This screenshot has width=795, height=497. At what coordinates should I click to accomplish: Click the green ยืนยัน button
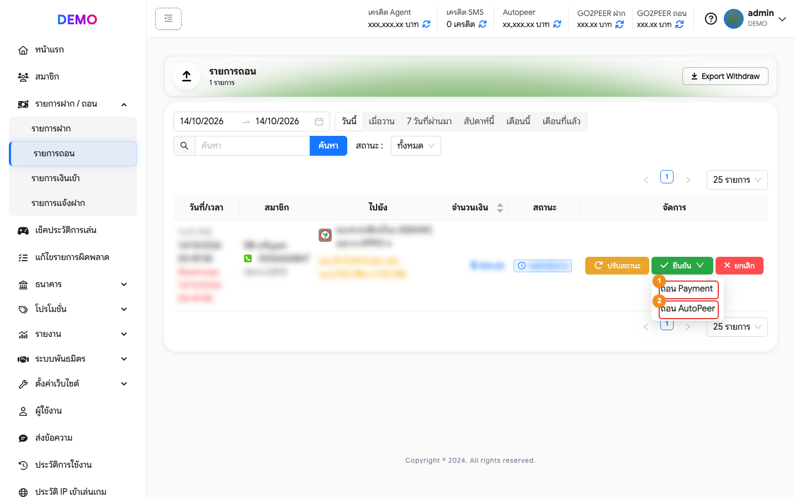point(682,266)
